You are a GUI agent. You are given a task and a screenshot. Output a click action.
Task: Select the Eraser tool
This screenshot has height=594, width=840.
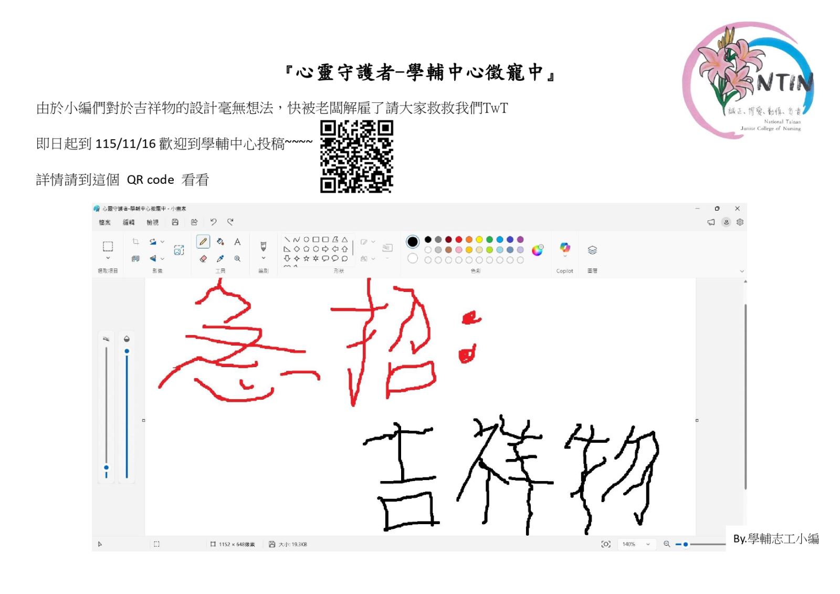pyautogui.click(x=203, y=258)
